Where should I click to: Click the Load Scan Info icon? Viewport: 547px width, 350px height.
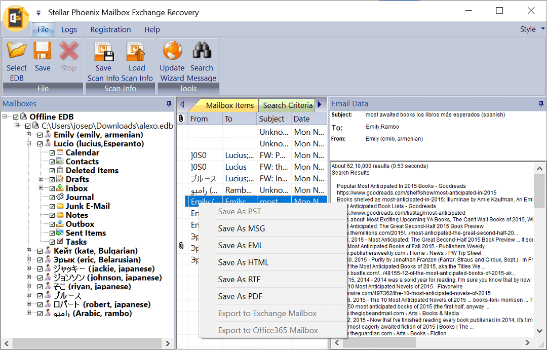136,51
